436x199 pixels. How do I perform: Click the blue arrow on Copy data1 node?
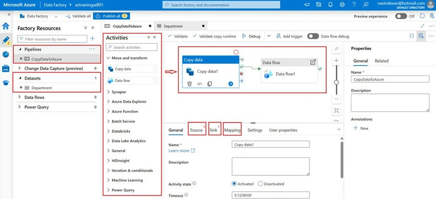click(x=230, y=84)
